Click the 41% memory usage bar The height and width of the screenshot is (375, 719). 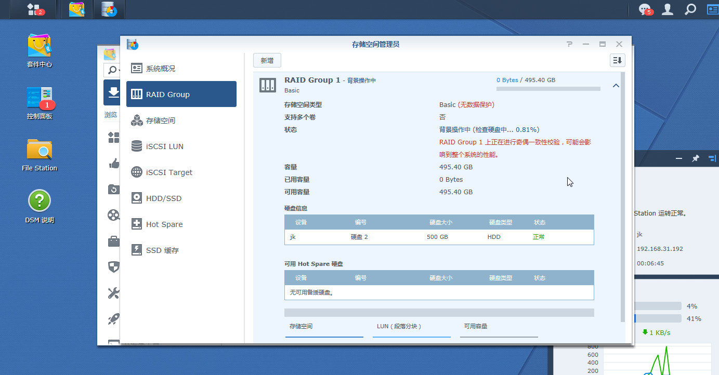[657, 318]
